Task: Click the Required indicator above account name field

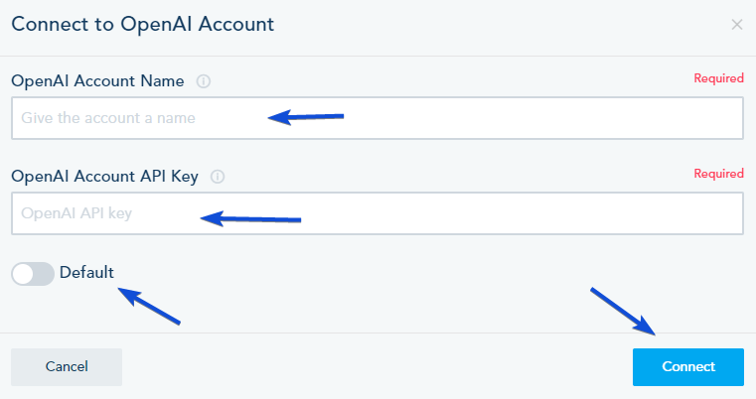Action: (x=718, y=78)
